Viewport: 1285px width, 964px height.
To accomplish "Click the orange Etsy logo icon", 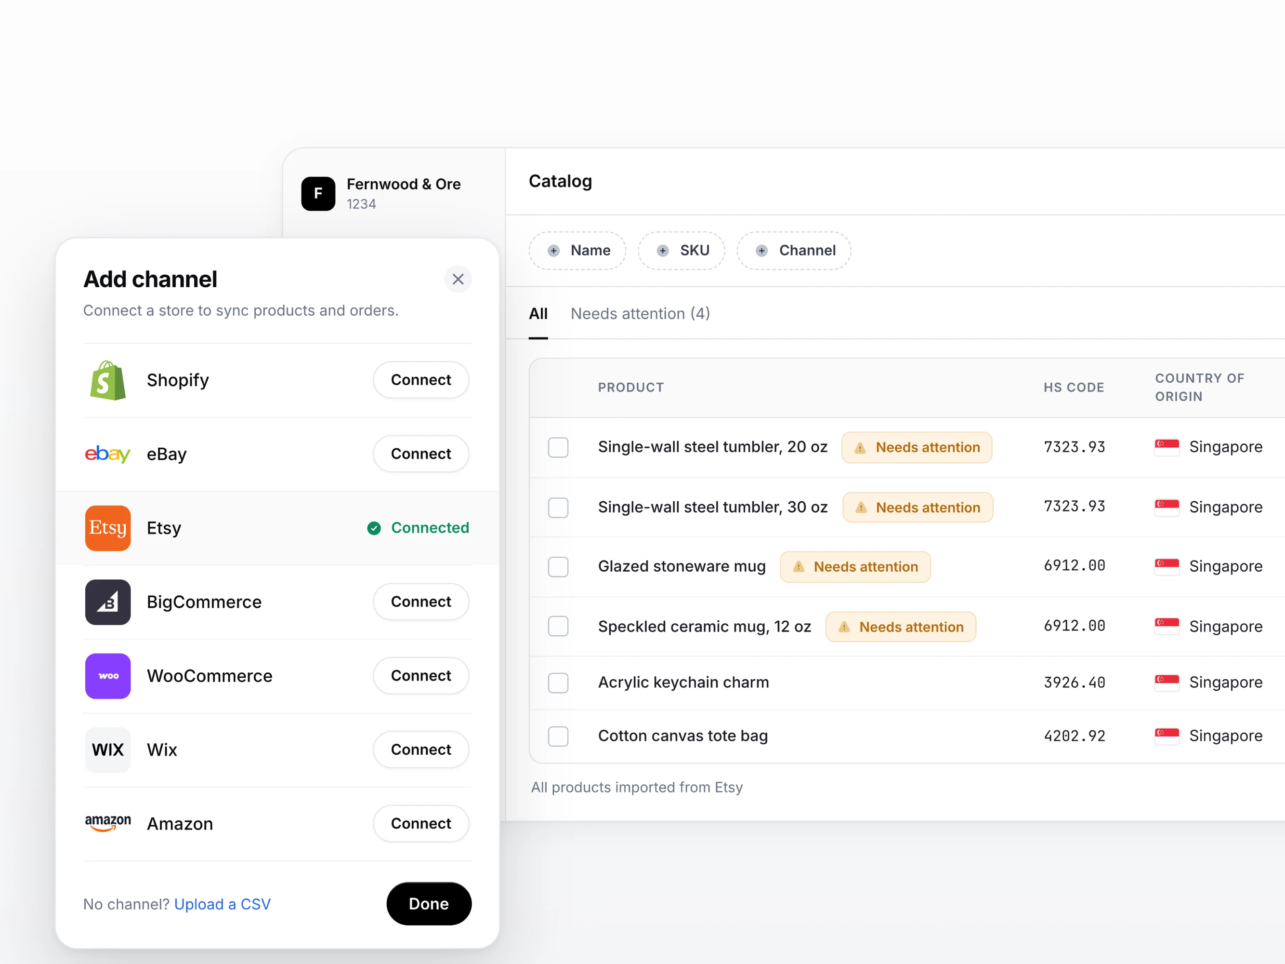I will [107, 528].
